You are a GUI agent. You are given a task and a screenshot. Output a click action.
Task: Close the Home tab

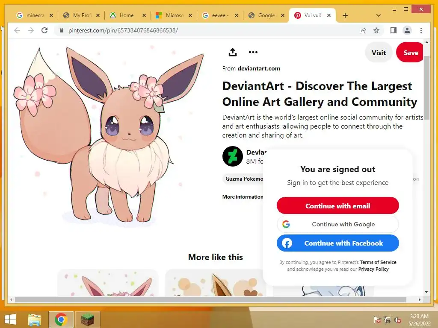point(144,15)
